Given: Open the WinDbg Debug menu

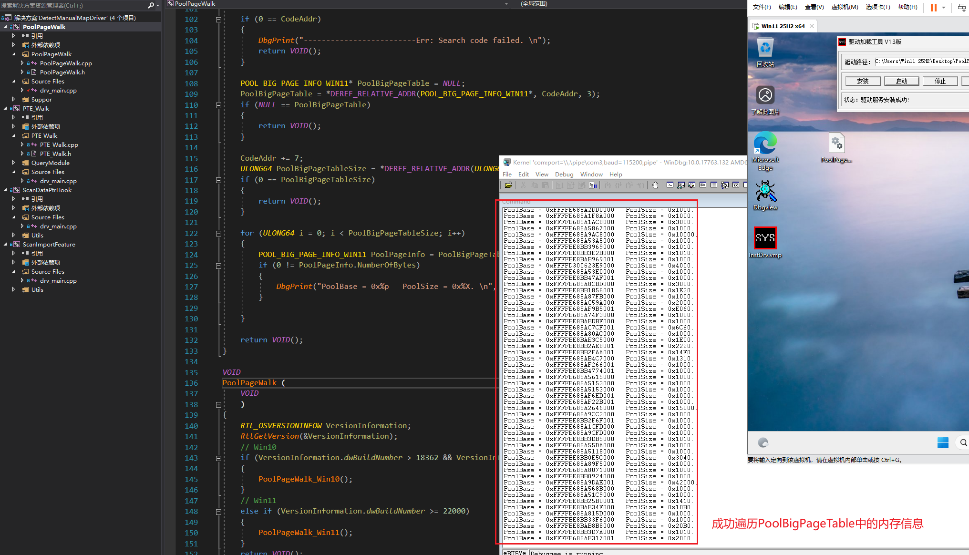Looking at the screenshot, I should point(564,175).
